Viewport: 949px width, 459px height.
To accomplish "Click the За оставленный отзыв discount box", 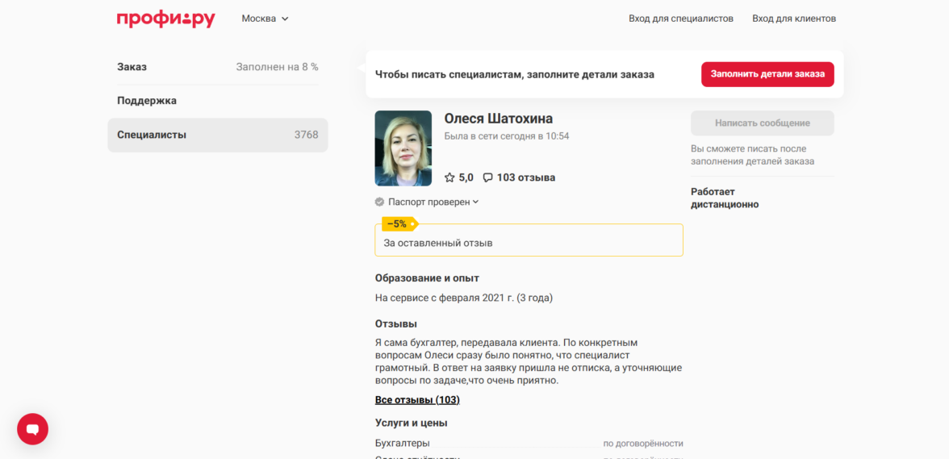I will point(529,242).
